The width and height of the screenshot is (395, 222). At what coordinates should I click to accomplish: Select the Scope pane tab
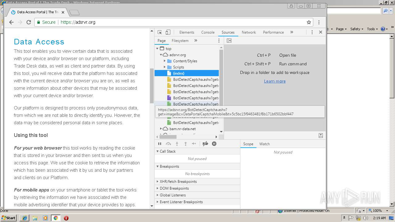coord(248,144)
